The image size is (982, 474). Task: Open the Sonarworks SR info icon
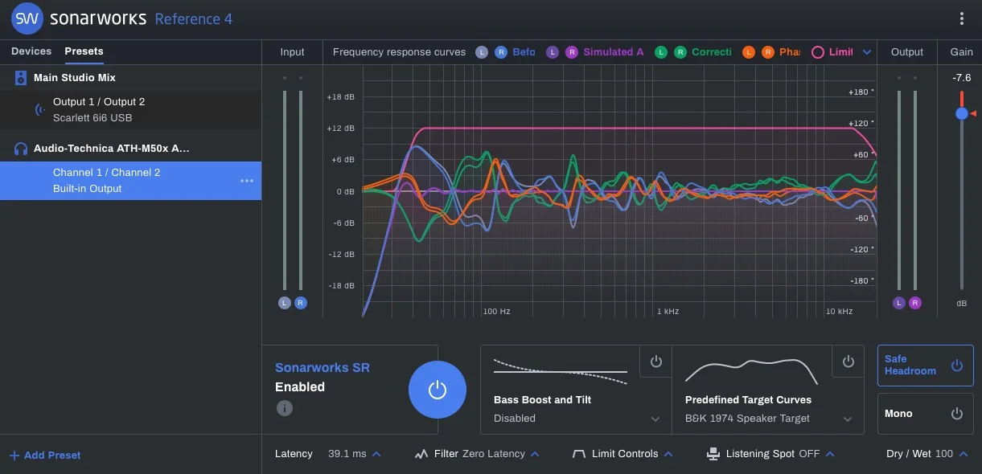click(x=284, y=408)
